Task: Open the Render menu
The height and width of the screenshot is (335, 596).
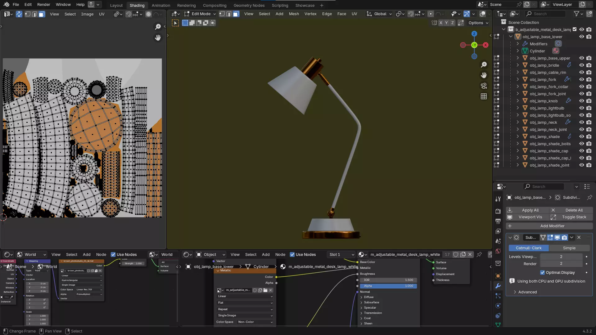Action: tap(43, 5)
